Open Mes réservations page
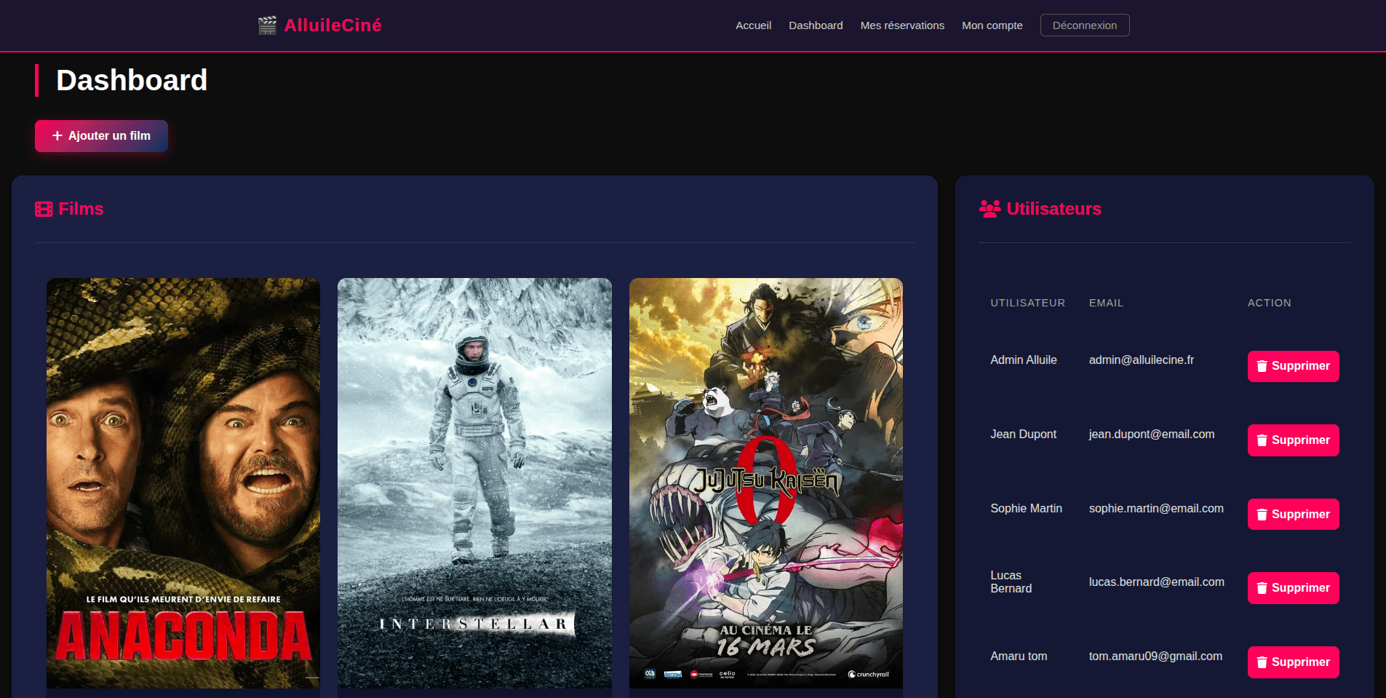The height and width of the screenshot is (698, 1386). click(902, 25)
